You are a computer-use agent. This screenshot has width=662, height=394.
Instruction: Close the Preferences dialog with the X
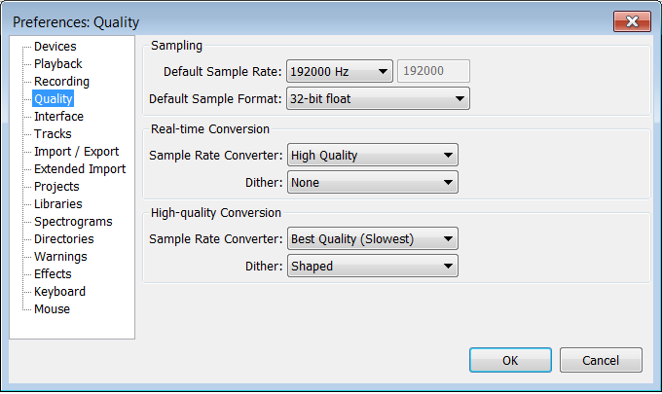point(632,21)
